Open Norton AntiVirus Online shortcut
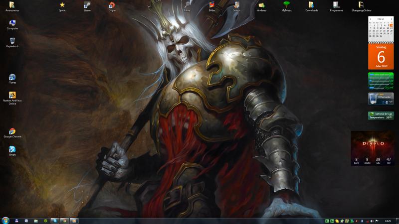The image size is (399, 224). click(x=12, y=96)
